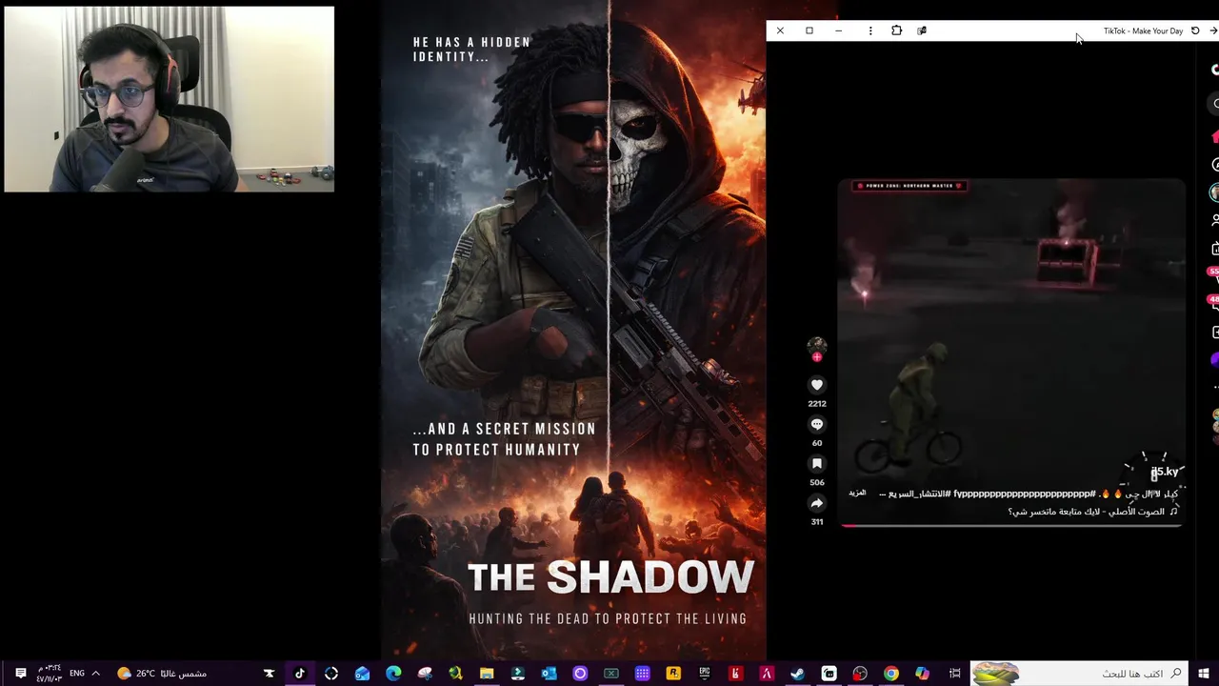Focus the taskbar search box اكتب هنا للبحث

(x=1080, y=674)
